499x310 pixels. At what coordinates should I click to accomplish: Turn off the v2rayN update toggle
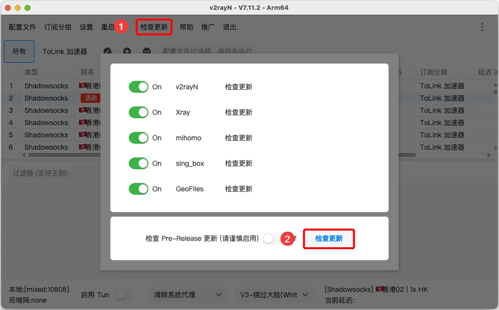coord(138,87)
